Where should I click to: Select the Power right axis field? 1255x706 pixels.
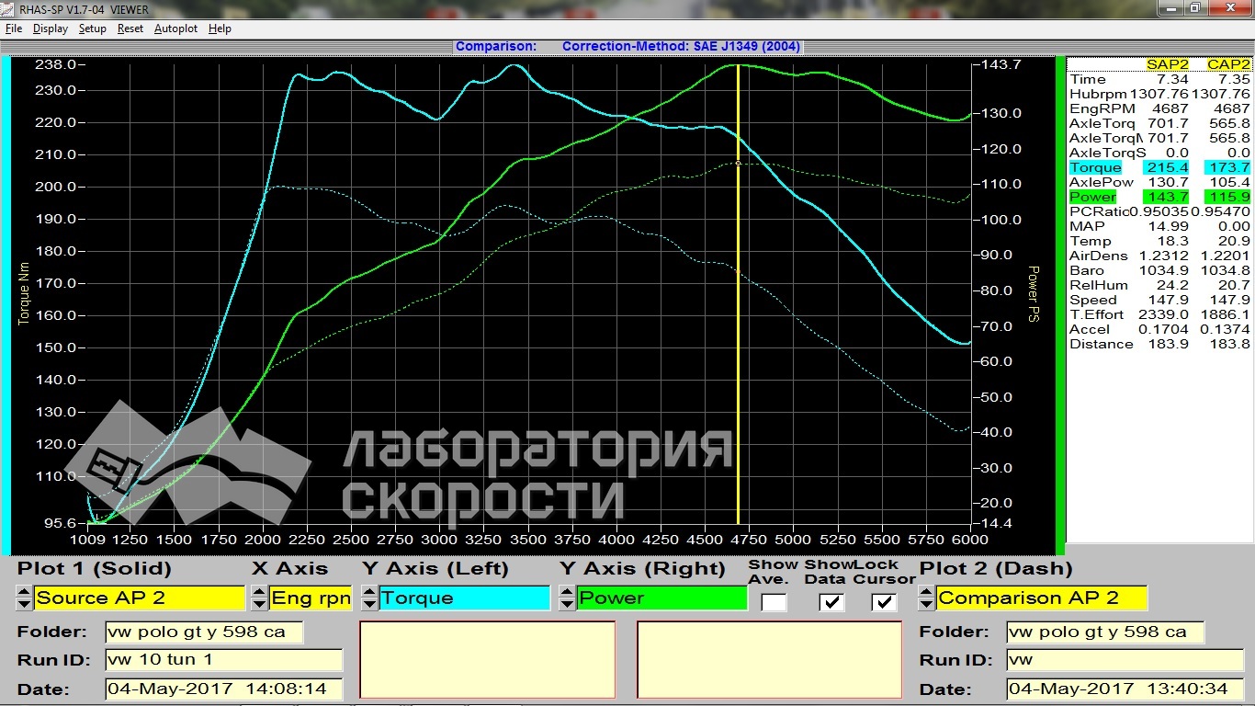coord(662,598)
